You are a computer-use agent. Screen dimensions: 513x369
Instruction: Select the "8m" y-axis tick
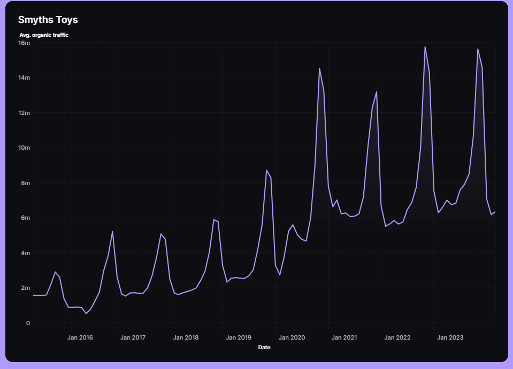pyautogui.click(x=25, y=183)
